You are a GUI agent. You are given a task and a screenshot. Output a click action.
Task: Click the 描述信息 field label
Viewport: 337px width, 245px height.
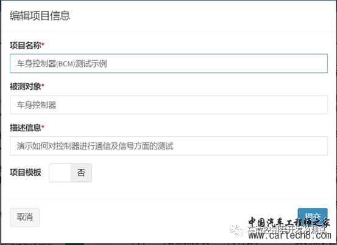(26, 128)
